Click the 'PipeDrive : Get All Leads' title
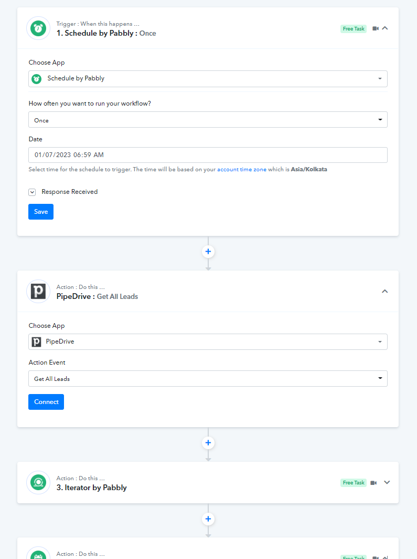This screenshot has width=417, height=559. pyautogui.click(x=97, y=296)
